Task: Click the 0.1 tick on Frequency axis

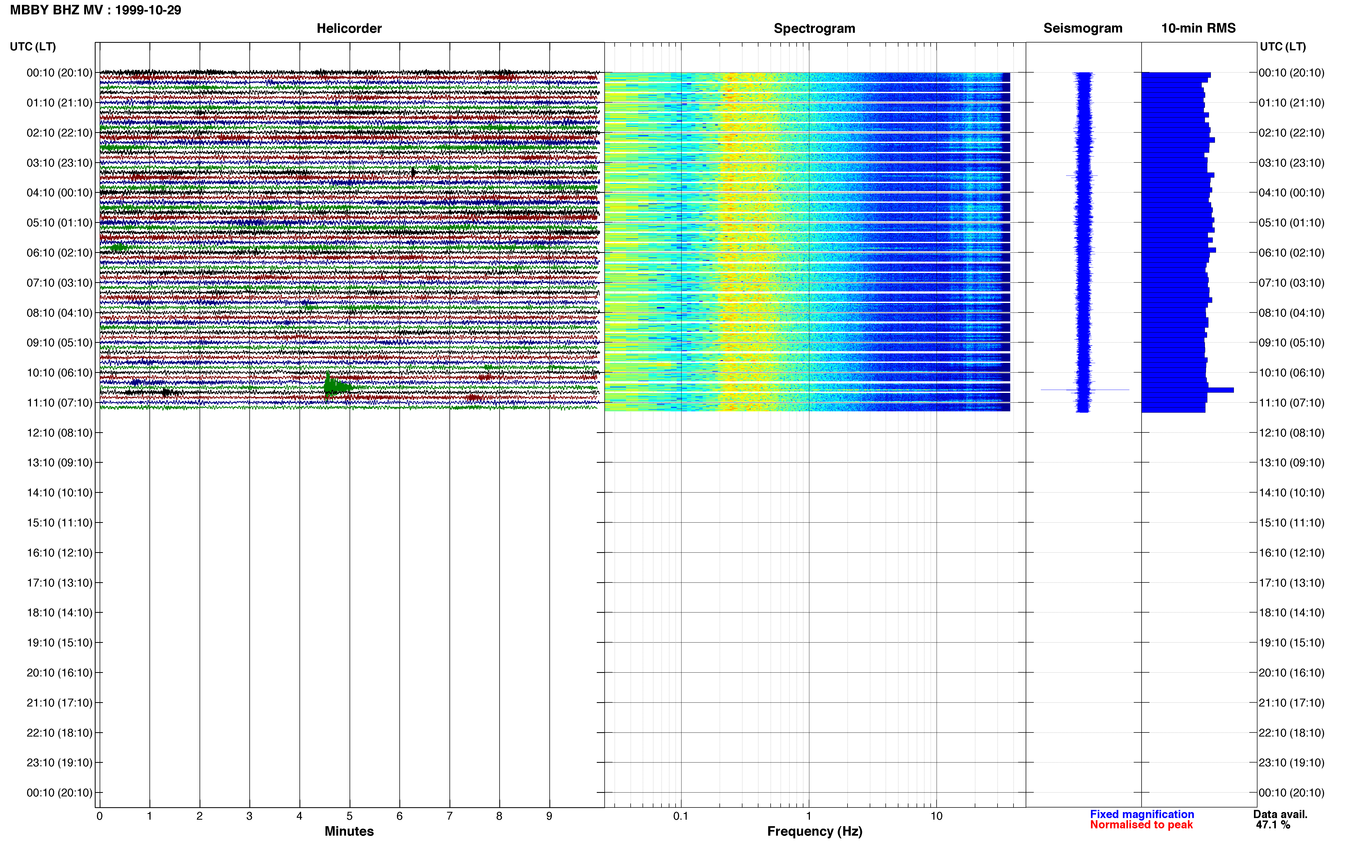Action: (x=681, y=816)
